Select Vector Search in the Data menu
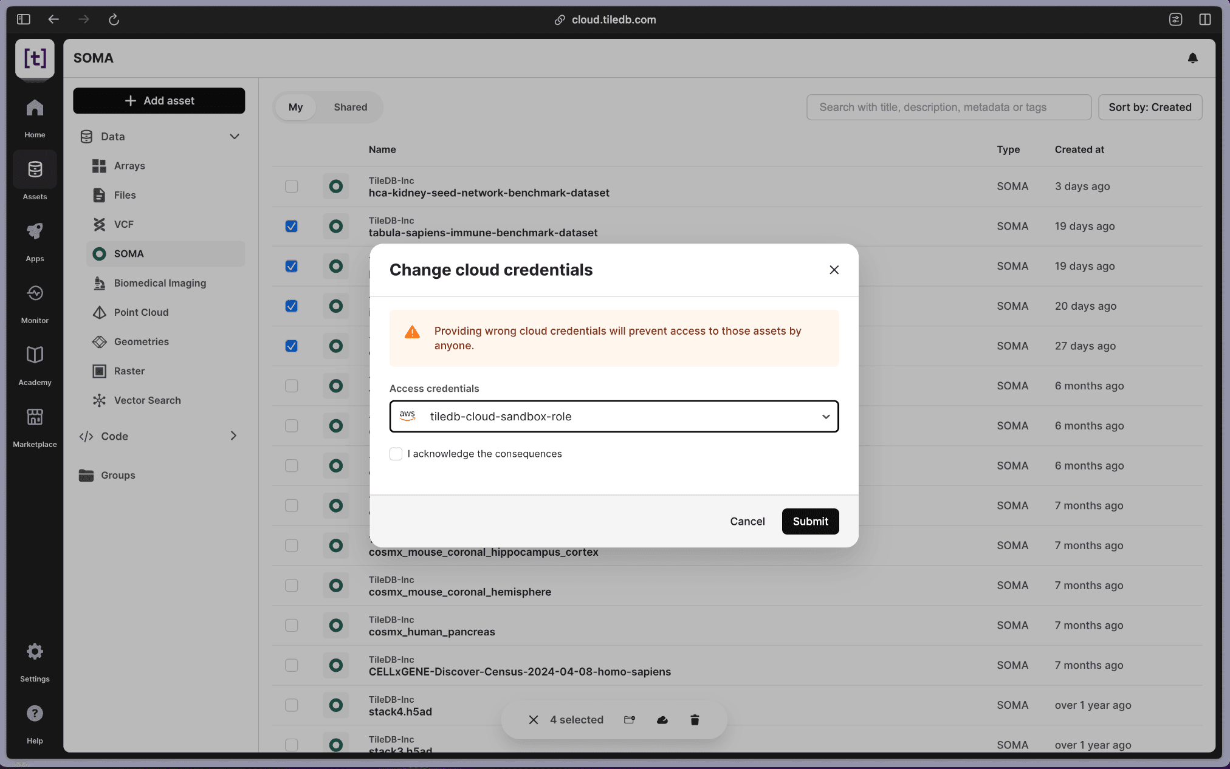The width and height of the screenshot is (1230, 769). 147,400
